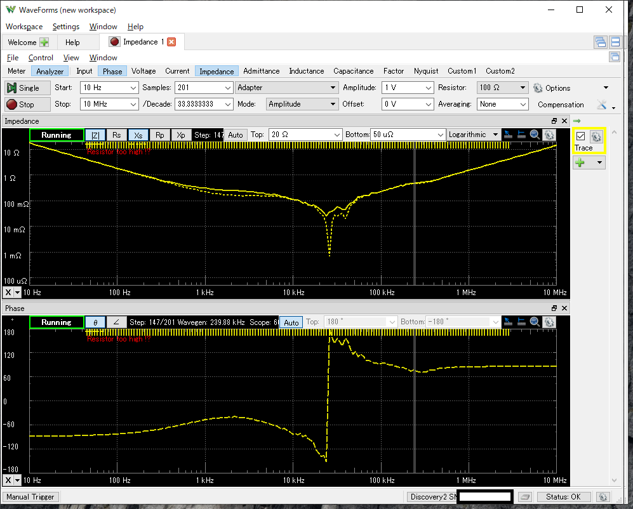The image size is (633, 509).
Task: Close the Phase panel
Action: point(564,308)
